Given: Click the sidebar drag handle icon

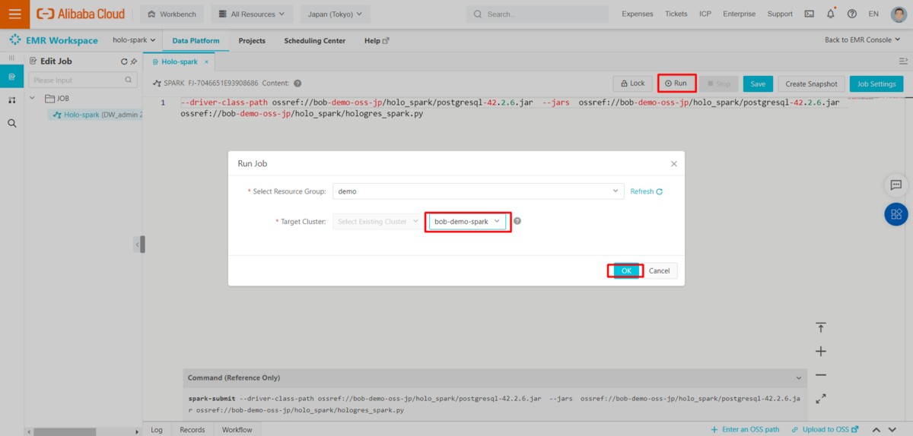Looking at the screenshot, I should pos(11,58).
